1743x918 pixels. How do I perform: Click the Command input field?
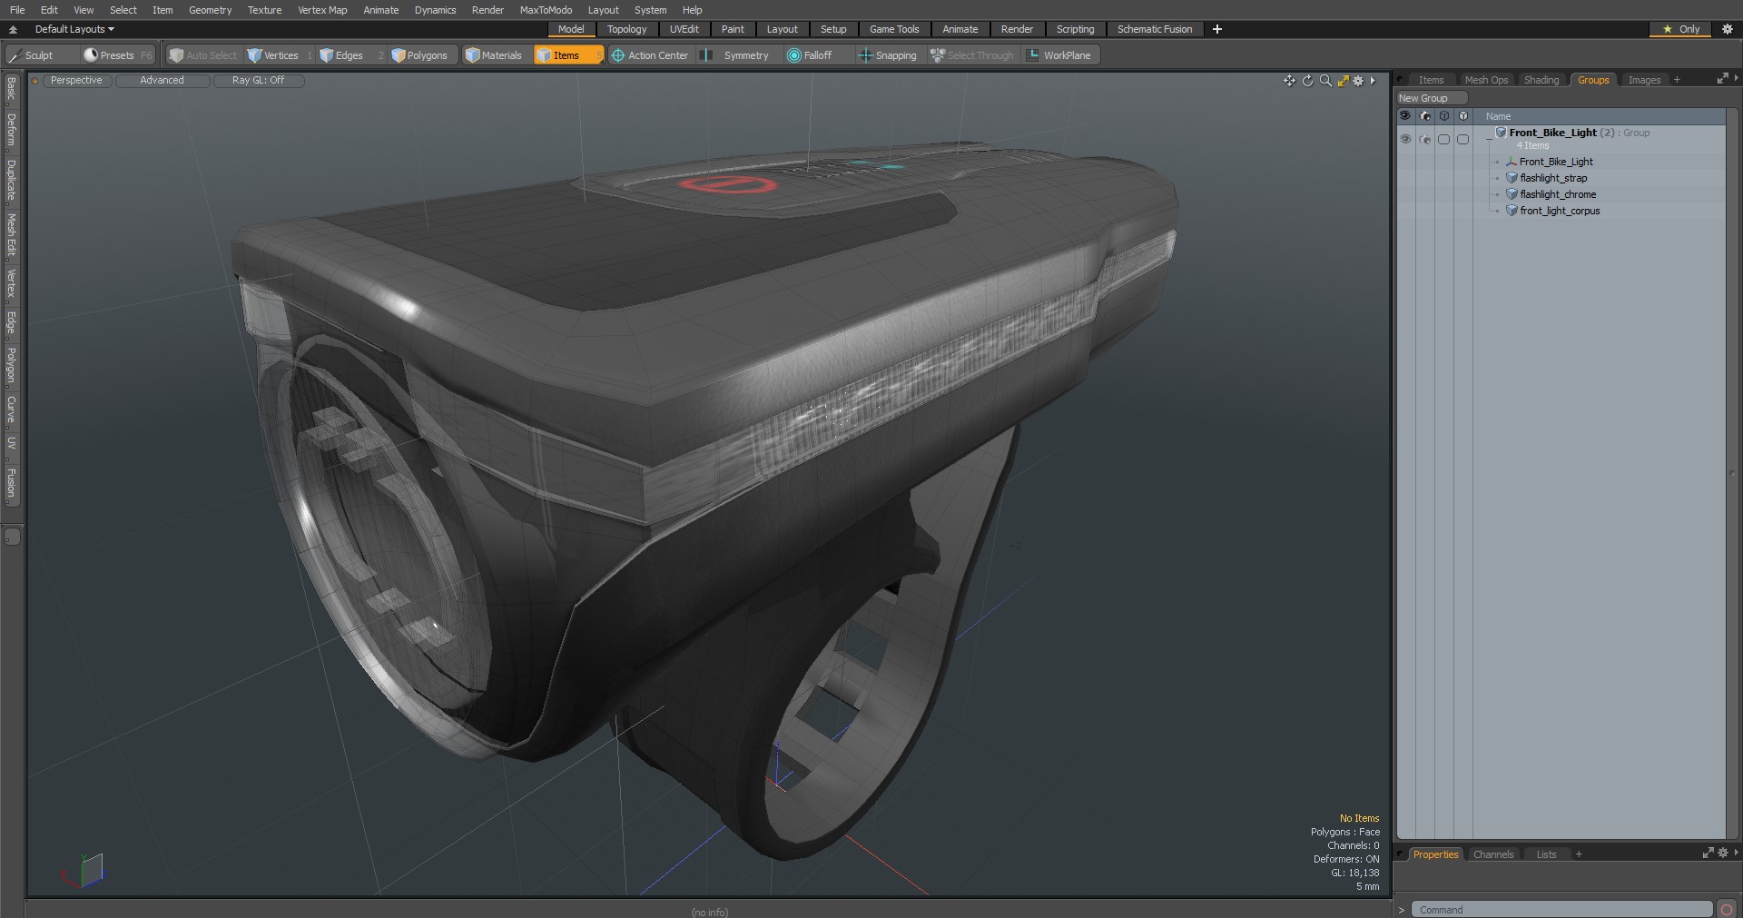[1561, 909]
